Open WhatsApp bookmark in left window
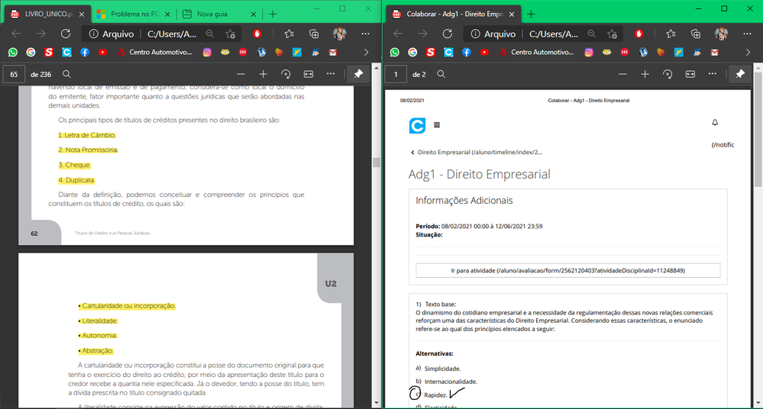 tap(13, 52)
